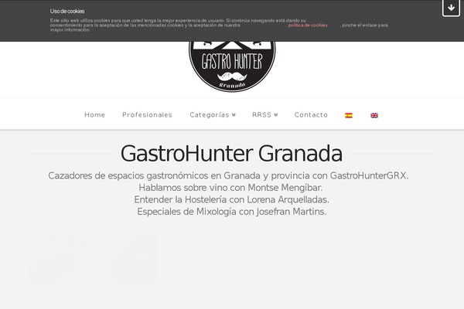Open the Profesionales menu item

pos(148,115)
